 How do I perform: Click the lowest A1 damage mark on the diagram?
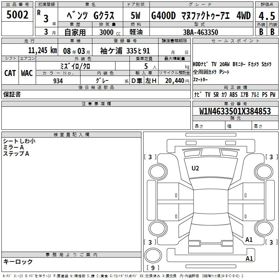[x=249, y=259]
